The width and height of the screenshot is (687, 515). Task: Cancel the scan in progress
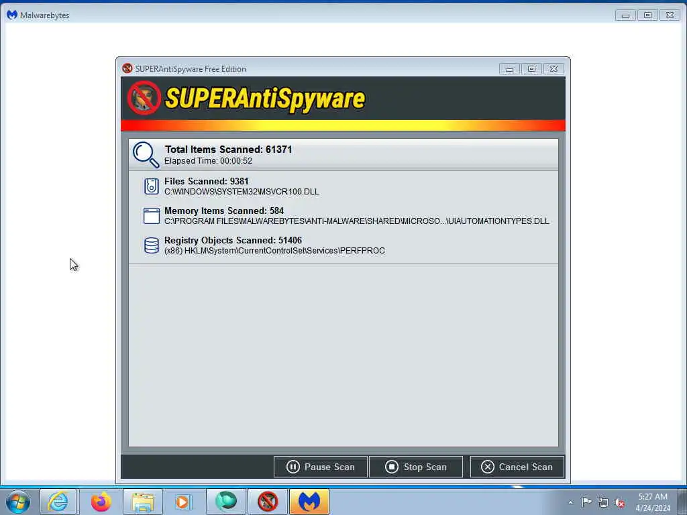517,467
